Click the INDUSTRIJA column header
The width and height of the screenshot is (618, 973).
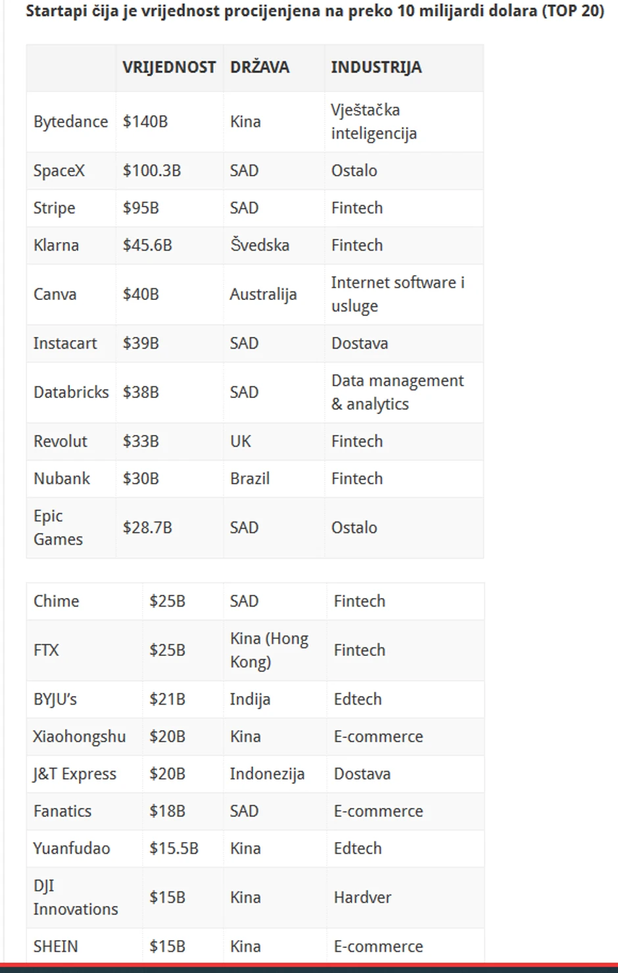[x=376, y=67]
